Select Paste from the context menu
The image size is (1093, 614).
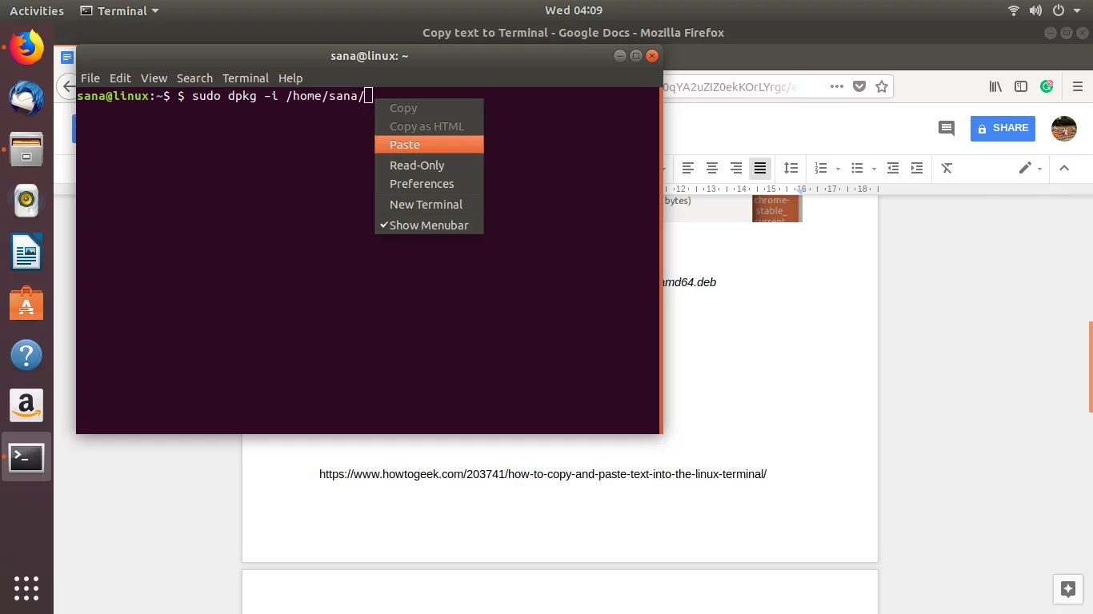click(405, 145)
